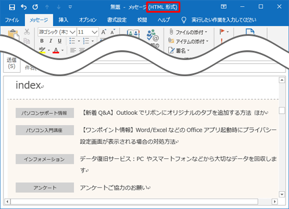Click the vertical scrollbar down arrow

(x=282, y=195)
